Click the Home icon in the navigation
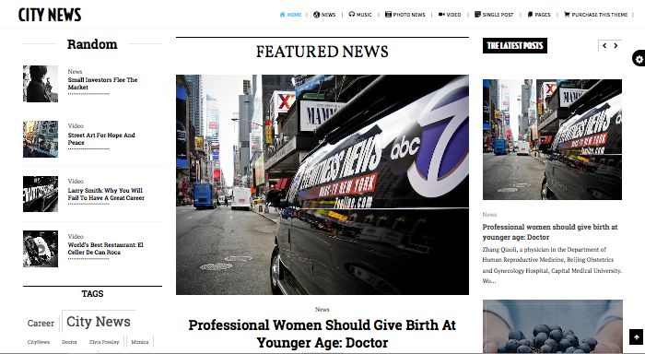The image size is (645, 354). (282, 15)
